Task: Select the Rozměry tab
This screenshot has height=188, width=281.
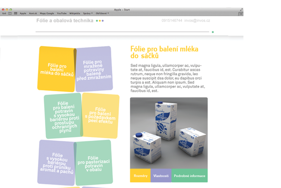Action: click(140, 175)
